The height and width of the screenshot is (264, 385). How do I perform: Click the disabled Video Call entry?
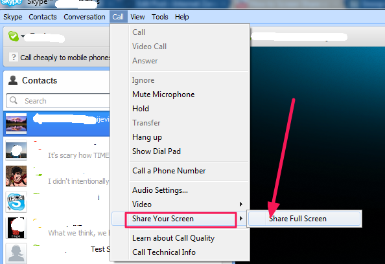149,47
